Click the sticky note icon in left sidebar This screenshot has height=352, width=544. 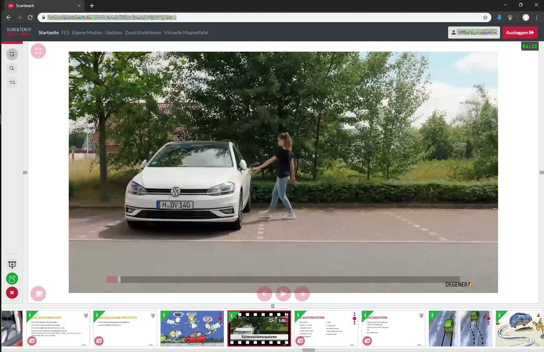[12, 54]
